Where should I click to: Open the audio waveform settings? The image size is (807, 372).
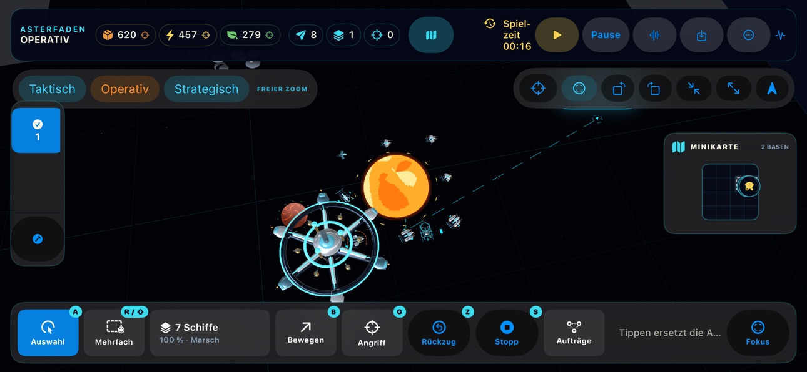point(654,35)
